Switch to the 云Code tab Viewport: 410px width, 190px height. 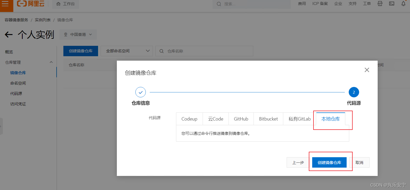click(x=216, y=119)
